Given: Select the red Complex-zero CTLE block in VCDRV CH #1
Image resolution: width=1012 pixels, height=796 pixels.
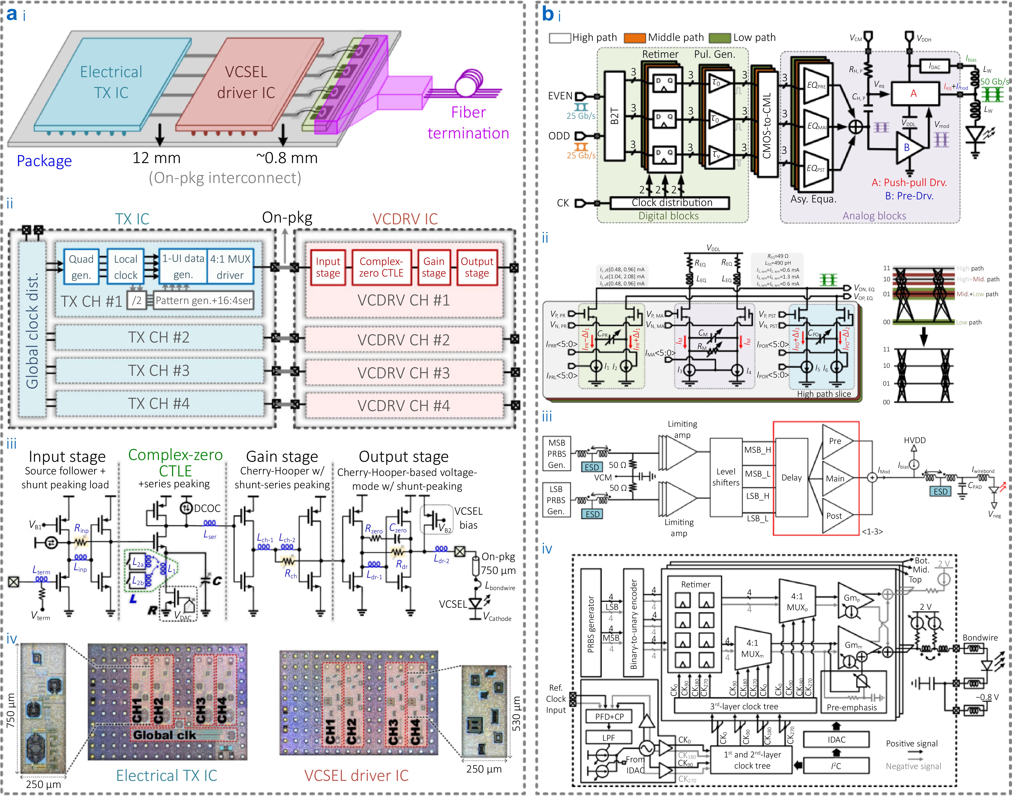Looking at the screenshot, I should point(382,267).
